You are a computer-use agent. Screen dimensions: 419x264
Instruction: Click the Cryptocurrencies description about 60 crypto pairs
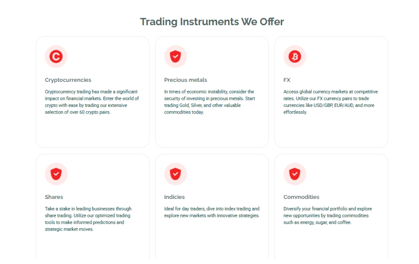pyautogui.click(x=92, y=102)
